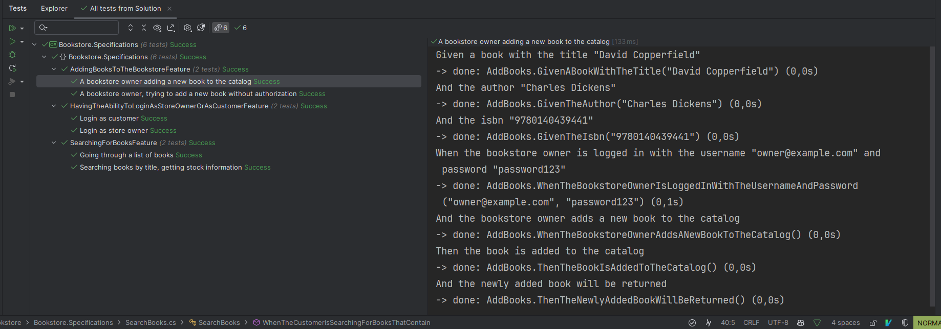Collapse all nodes in the test tree
941x329 pixels.
(144, 28)
